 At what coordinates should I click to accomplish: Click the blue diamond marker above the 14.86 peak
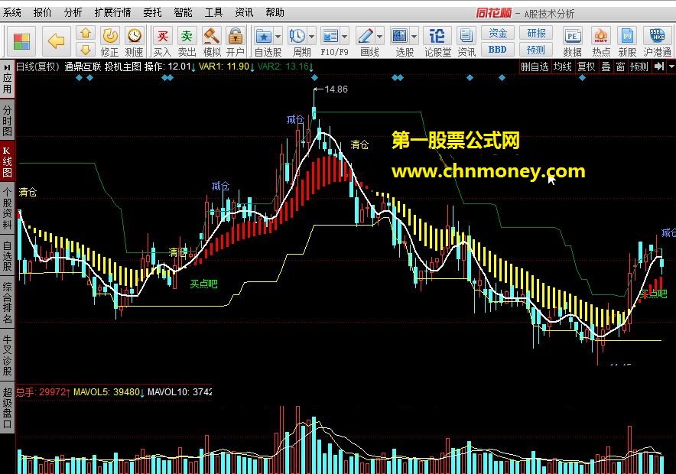[314, 77]
